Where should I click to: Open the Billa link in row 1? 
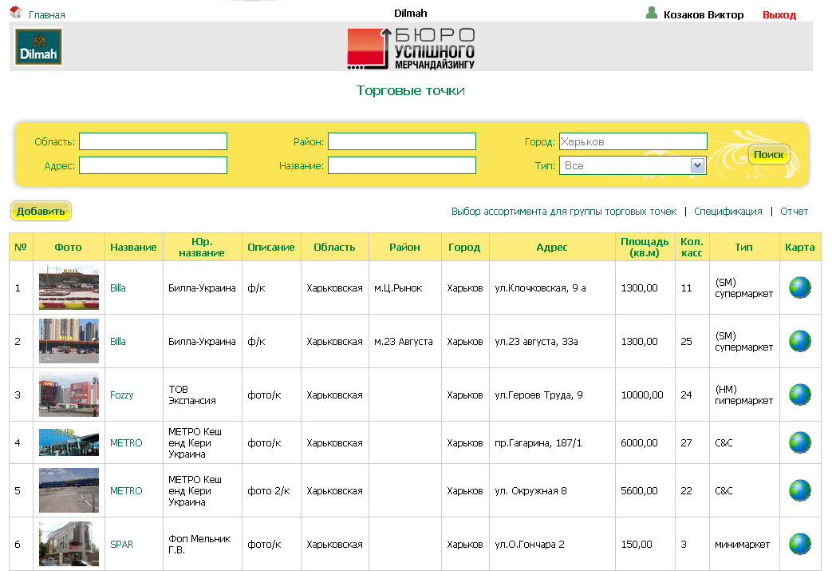[x=118, y=287]
